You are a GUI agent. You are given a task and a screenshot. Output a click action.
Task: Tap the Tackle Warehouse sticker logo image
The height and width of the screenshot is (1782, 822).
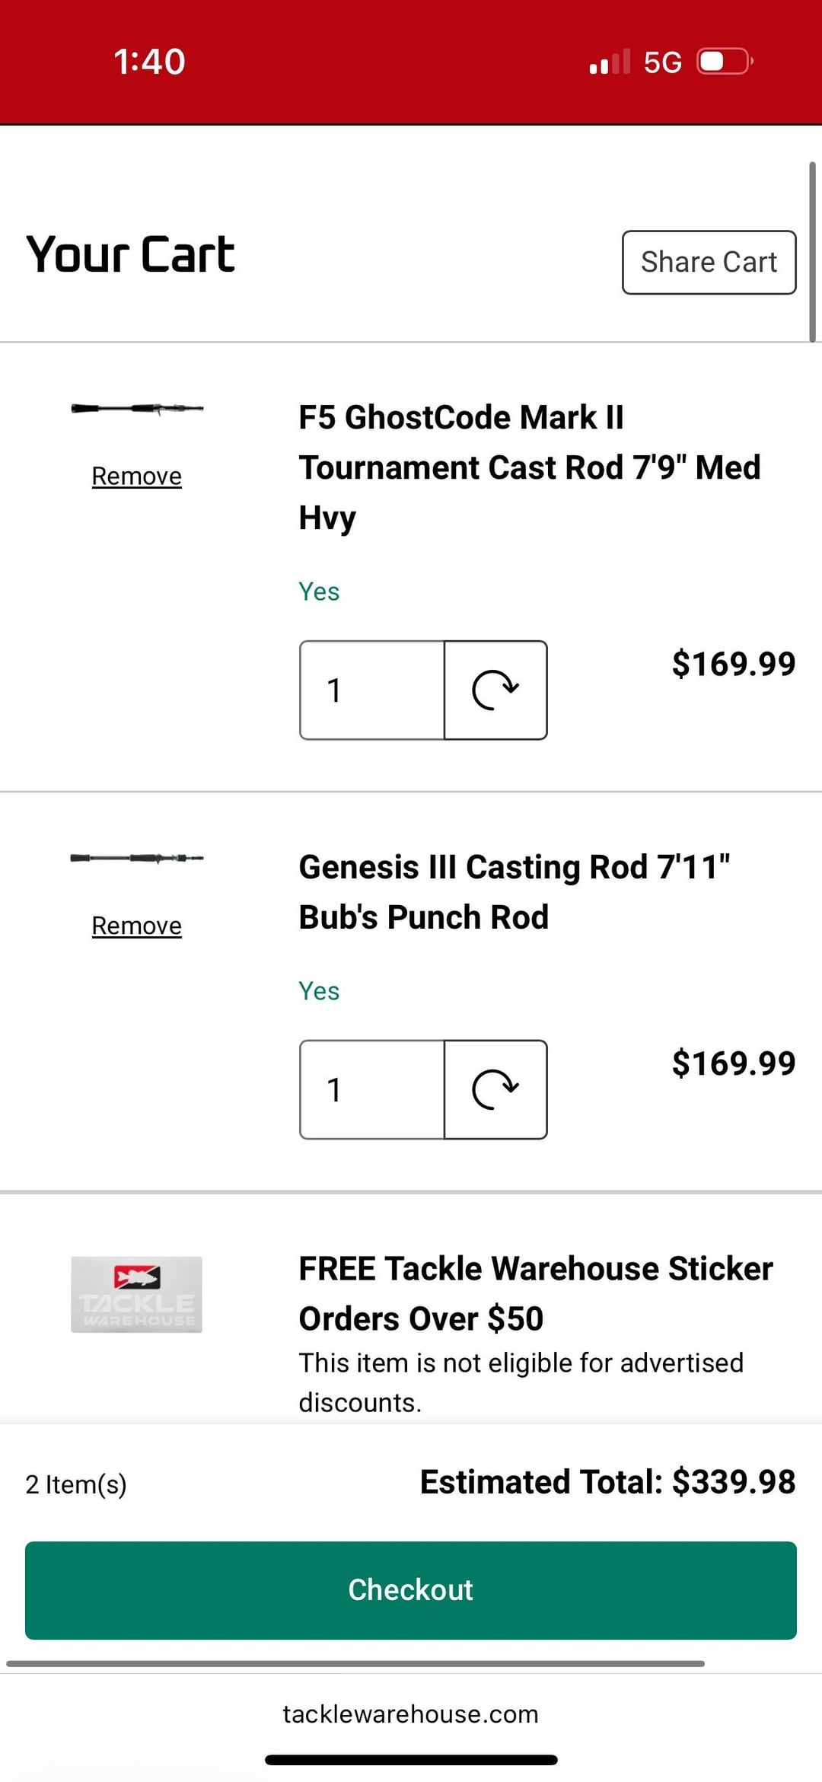137,1294
